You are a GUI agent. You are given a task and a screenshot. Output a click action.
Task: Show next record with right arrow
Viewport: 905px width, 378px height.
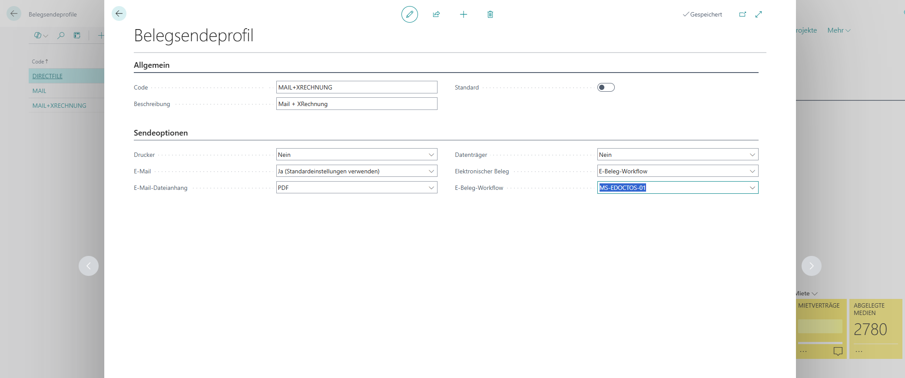pyautogui.click(x=811, y=266)
